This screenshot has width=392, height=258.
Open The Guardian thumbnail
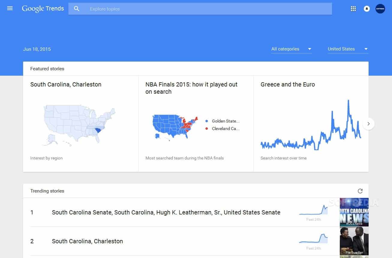tap(354, 241)
